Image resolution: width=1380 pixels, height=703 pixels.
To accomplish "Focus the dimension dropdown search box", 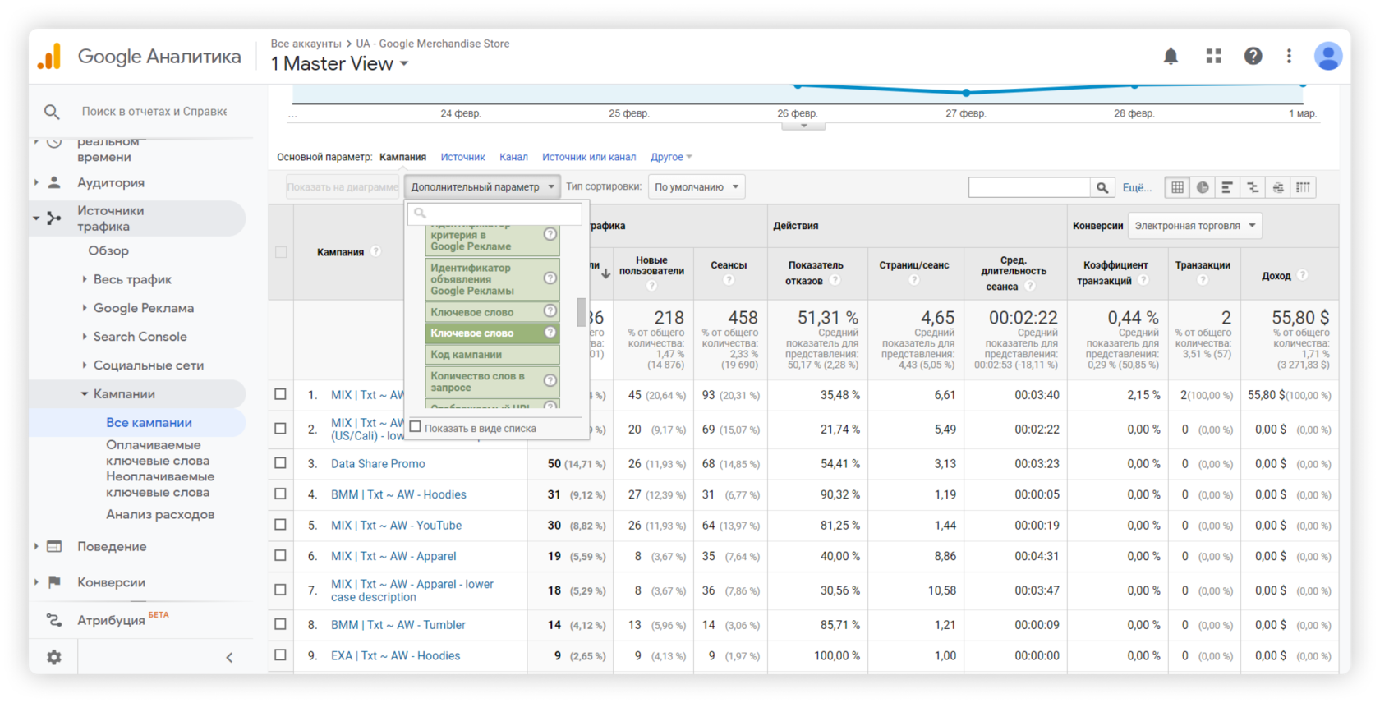I will (495, 214).
